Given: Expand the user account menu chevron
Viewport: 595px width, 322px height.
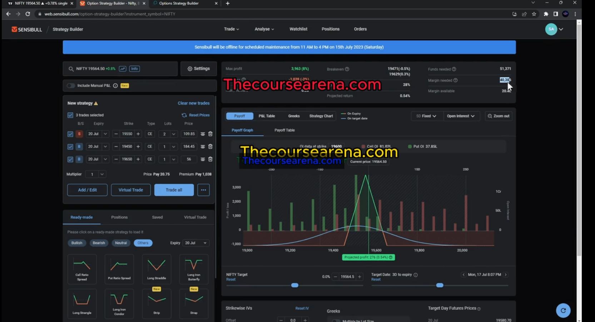Looking at the screenshot, I should (x=561, y=29).
